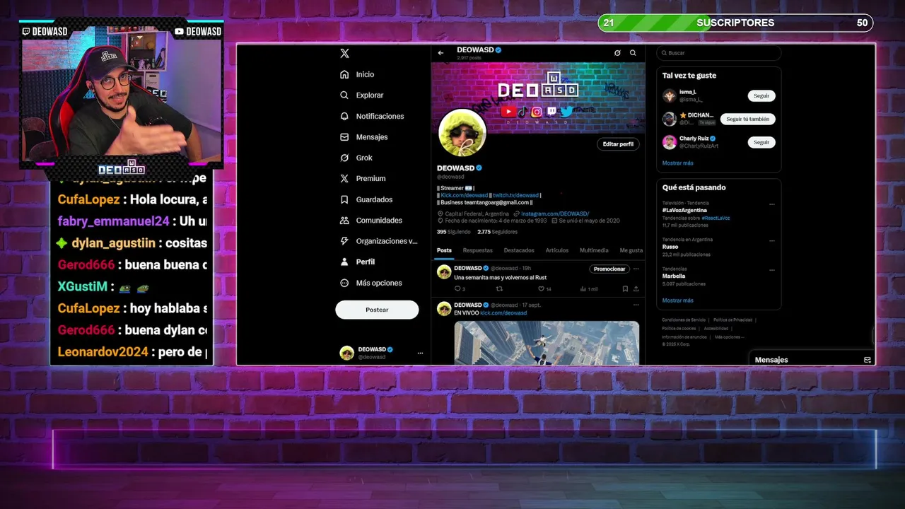The image size is (905, 509).
Task: Reply to the Rust post
Action: coord(457,288)
